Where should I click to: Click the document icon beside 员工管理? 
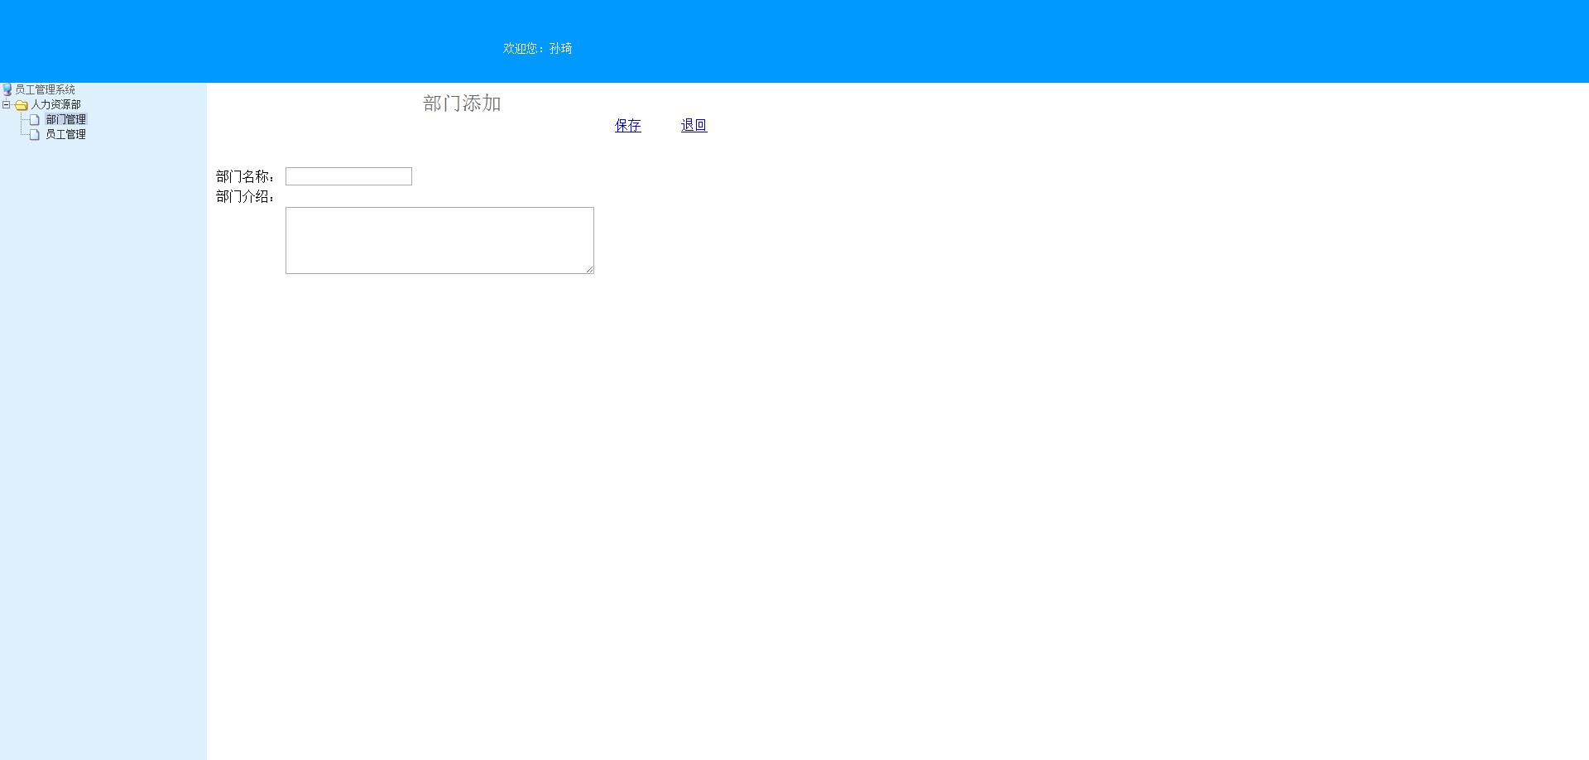(x=34, y=134)
